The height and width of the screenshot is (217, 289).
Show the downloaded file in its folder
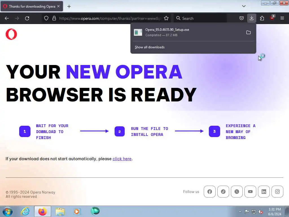[248, 32]
